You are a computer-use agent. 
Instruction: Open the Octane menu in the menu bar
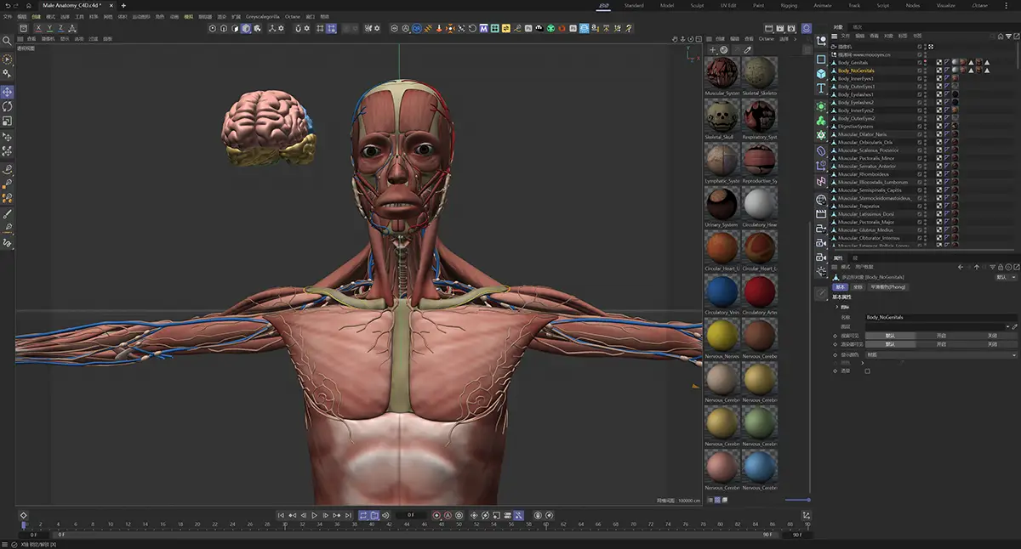[293, 15]
